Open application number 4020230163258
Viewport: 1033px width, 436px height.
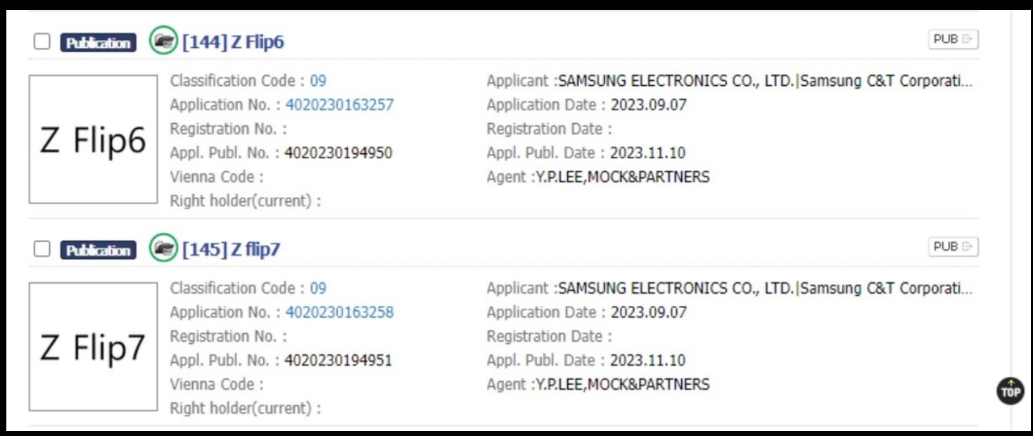340,312
